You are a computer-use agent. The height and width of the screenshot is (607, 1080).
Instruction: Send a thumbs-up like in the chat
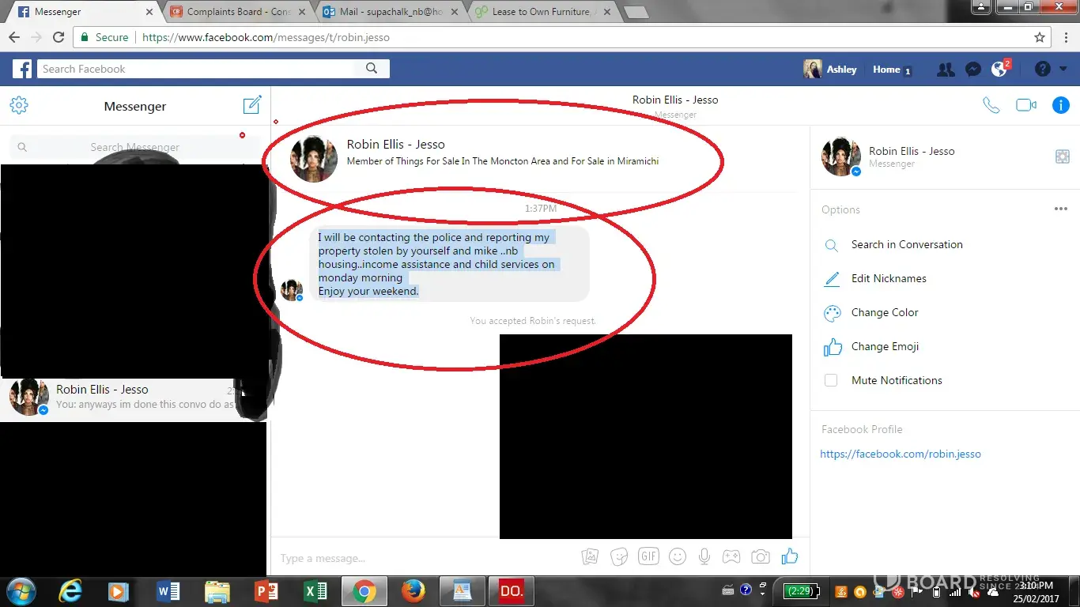[x=789, y=557]
